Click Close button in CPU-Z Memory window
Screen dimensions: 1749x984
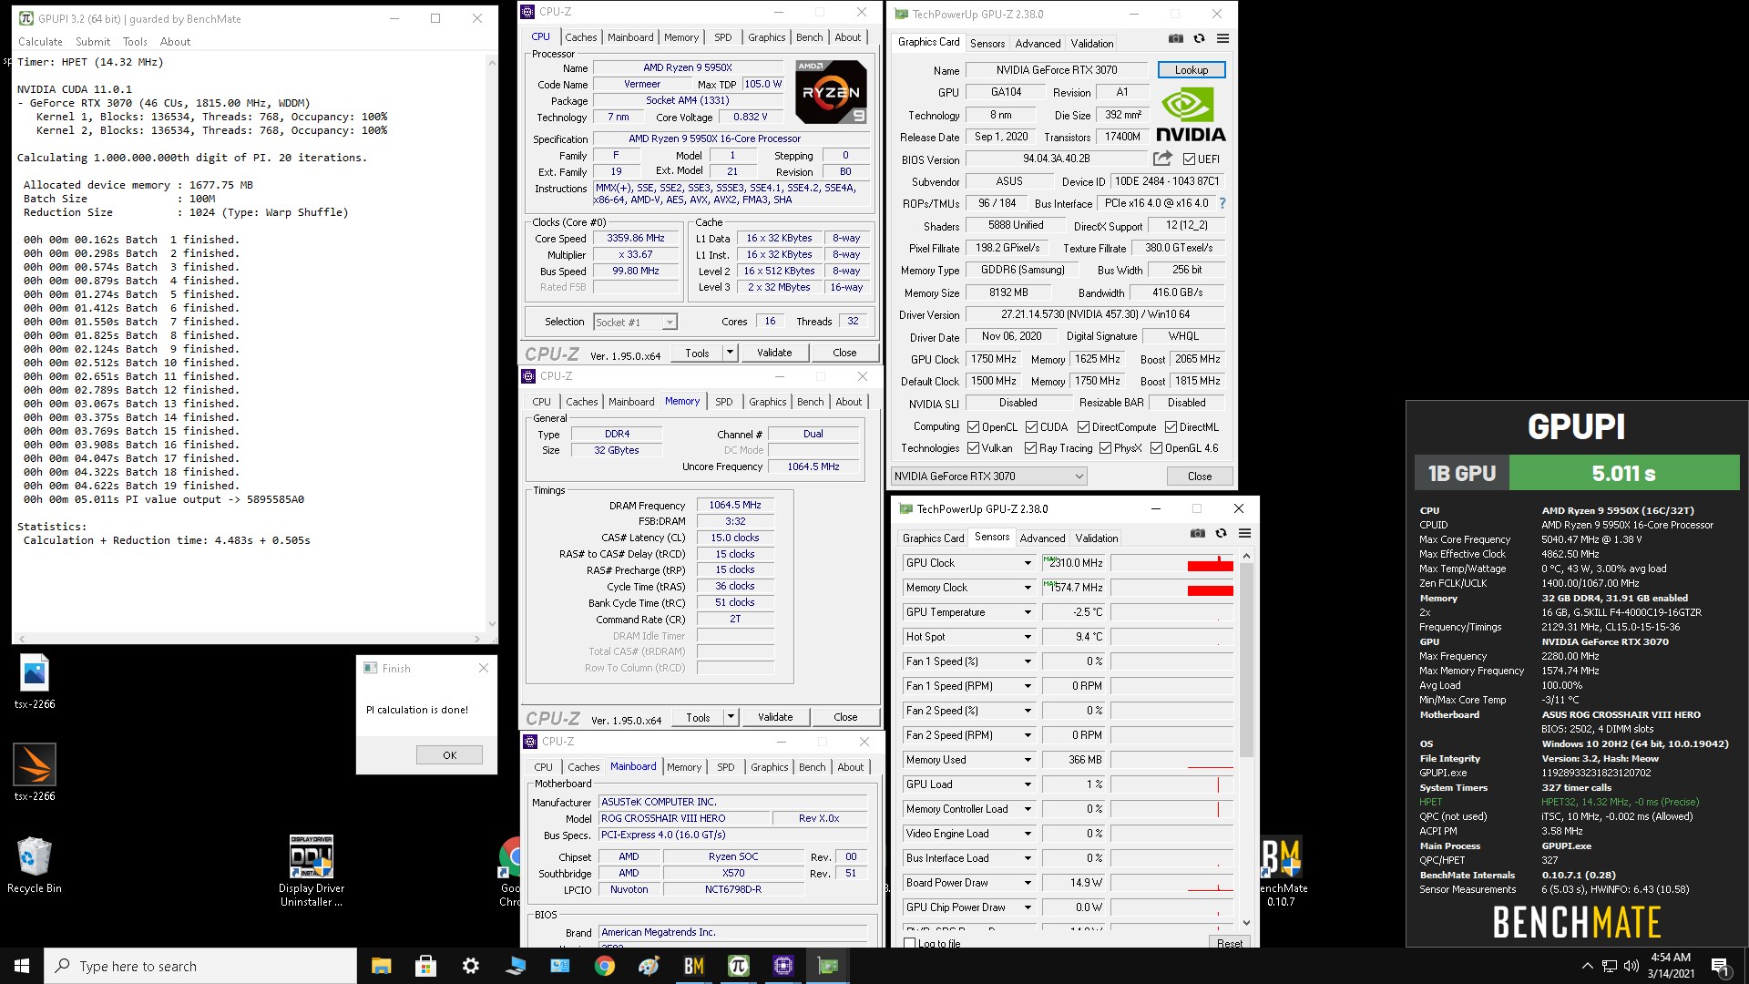point(845,717)
